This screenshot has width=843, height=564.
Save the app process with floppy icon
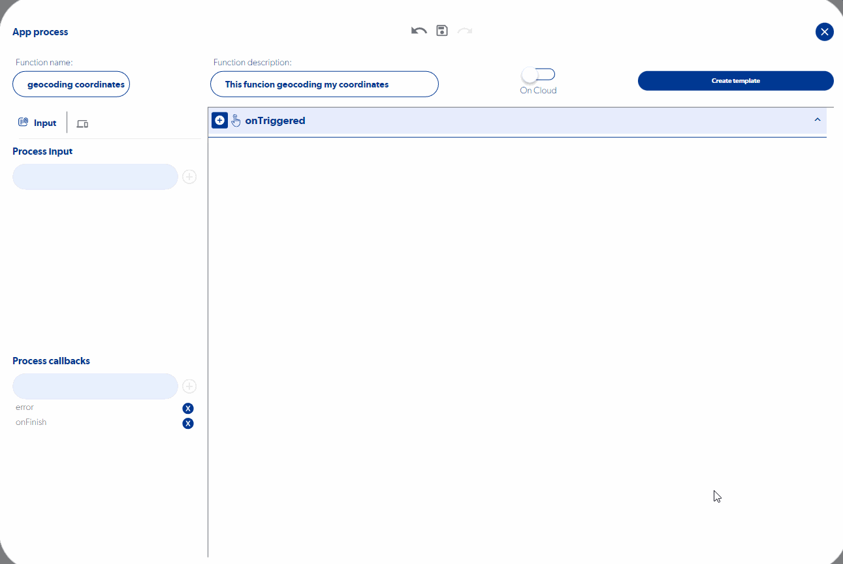(x=442, y=31)
